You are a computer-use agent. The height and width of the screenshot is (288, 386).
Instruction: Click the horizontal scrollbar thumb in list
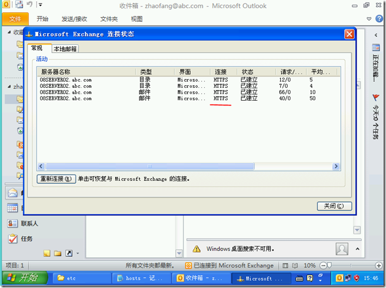[x=150, y=166]
